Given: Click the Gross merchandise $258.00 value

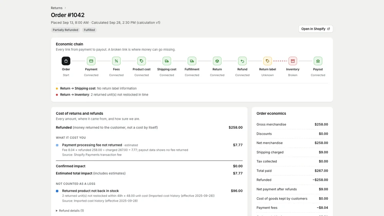Looking at the screenshot, I should [321, 124].
